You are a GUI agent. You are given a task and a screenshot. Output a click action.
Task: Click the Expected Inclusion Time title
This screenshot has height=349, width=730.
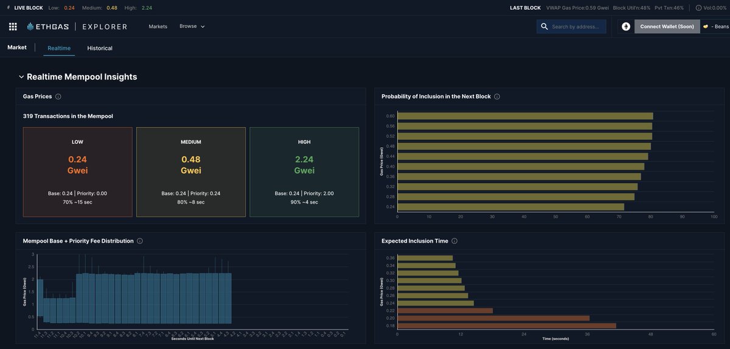click(x=415, y=241)
